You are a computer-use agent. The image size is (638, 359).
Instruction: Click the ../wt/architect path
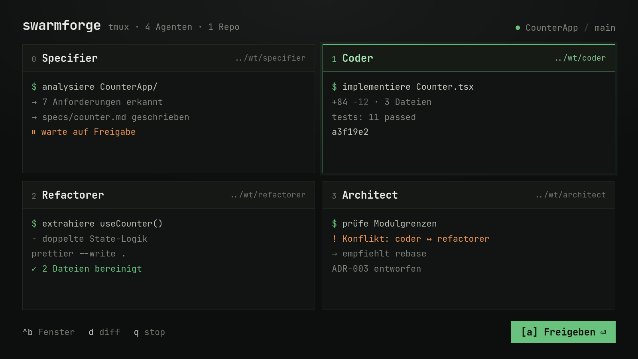571,195
